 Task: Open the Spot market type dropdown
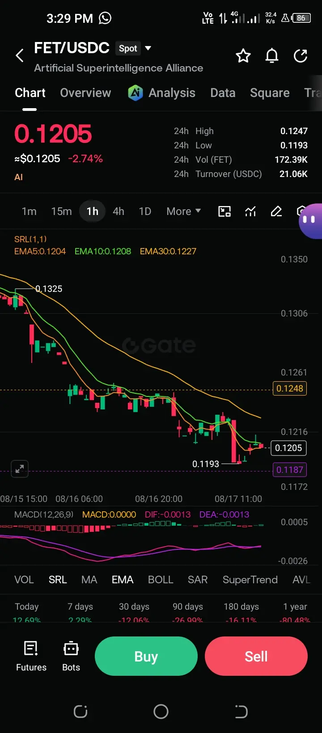coord(134,48)
